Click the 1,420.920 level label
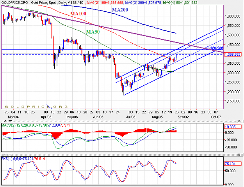Viewport: 244px width, 187px height. [x=216, y=48]
